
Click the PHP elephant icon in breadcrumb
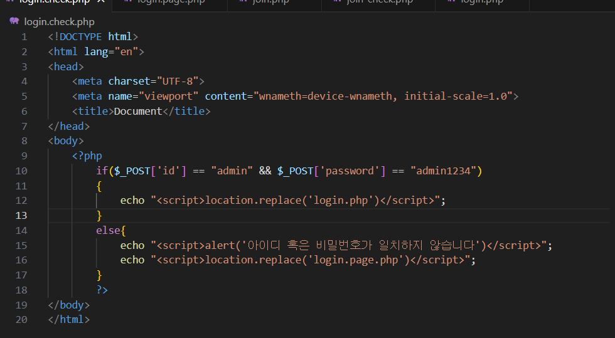tap(14, 21)
